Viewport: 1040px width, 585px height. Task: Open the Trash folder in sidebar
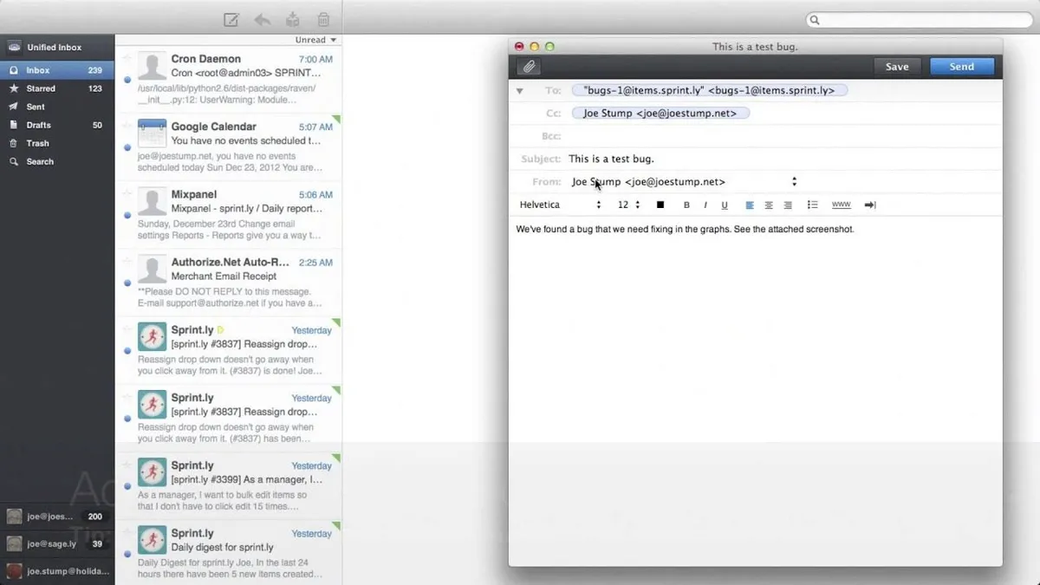(x=57, y=143)
